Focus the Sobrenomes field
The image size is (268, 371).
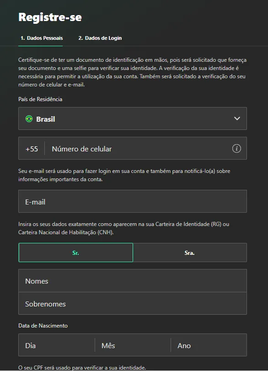point(133,303)
